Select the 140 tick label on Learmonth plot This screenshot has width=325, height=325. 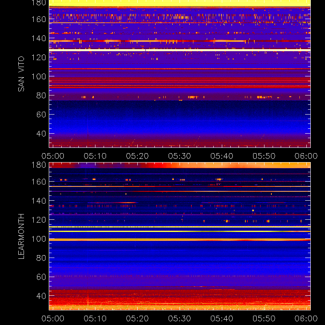coord(39,201)
